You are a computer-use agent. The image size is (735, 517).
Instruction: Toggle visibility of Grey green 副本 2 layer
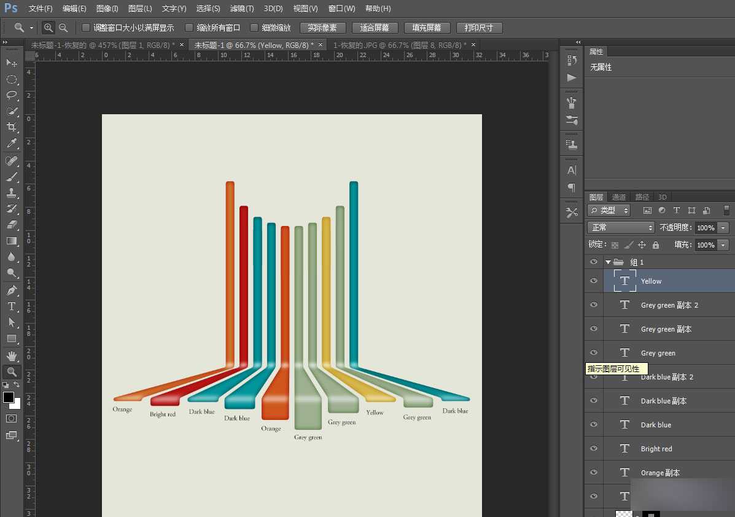(593, 305)
